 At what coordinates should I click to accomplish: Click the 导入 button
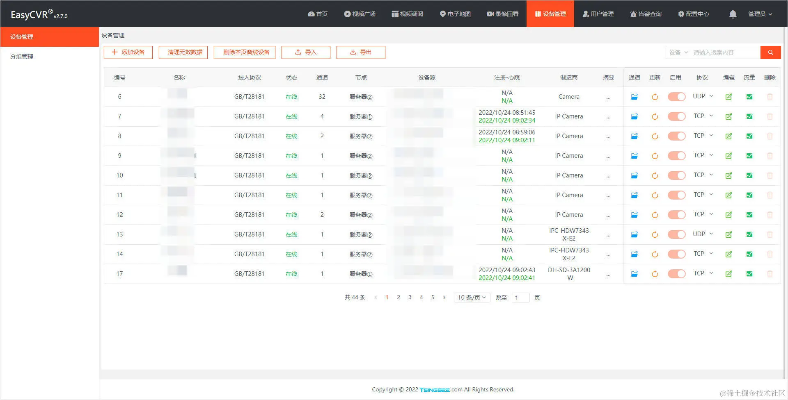306,52
